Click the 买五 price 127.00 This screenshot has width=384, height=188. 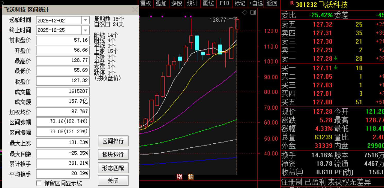(x=322, y=102)
